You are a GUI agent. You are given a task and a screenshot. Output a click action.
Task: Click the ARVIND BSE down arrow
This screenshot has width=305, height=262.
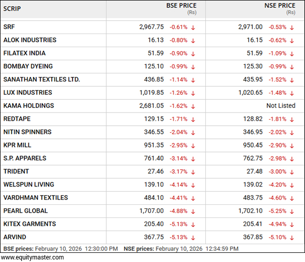[193, 238]
